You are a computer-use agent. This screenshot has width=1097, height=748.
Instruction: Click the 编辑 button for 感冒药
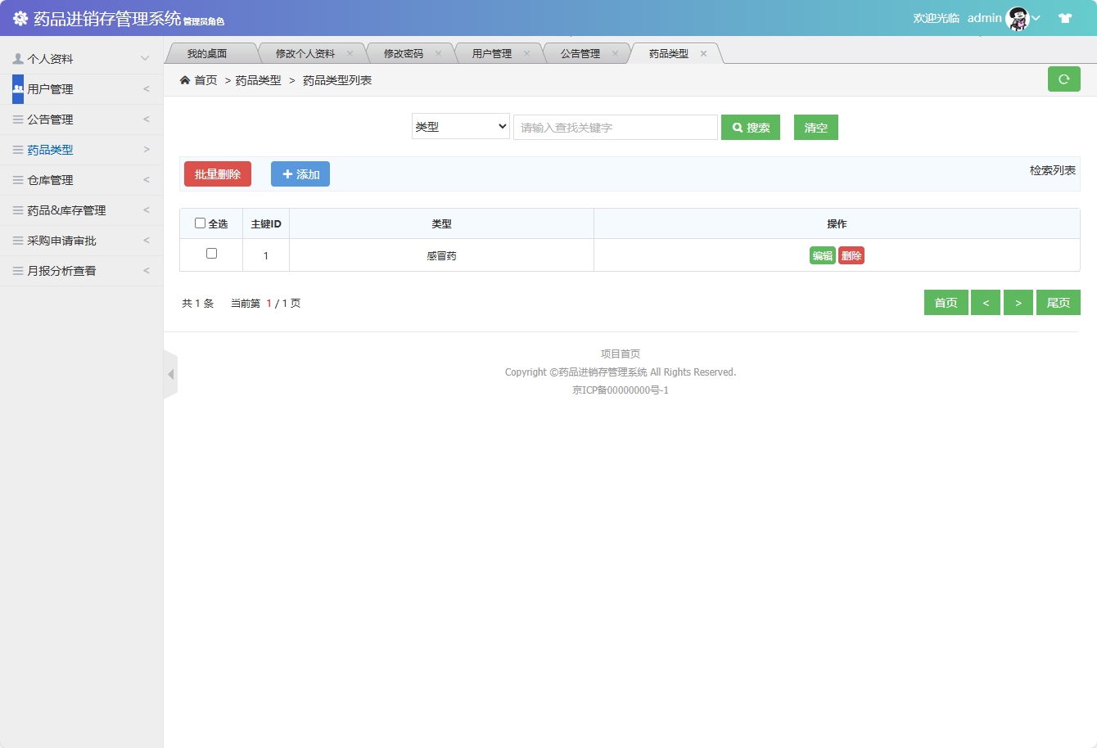tap(822, 255)
